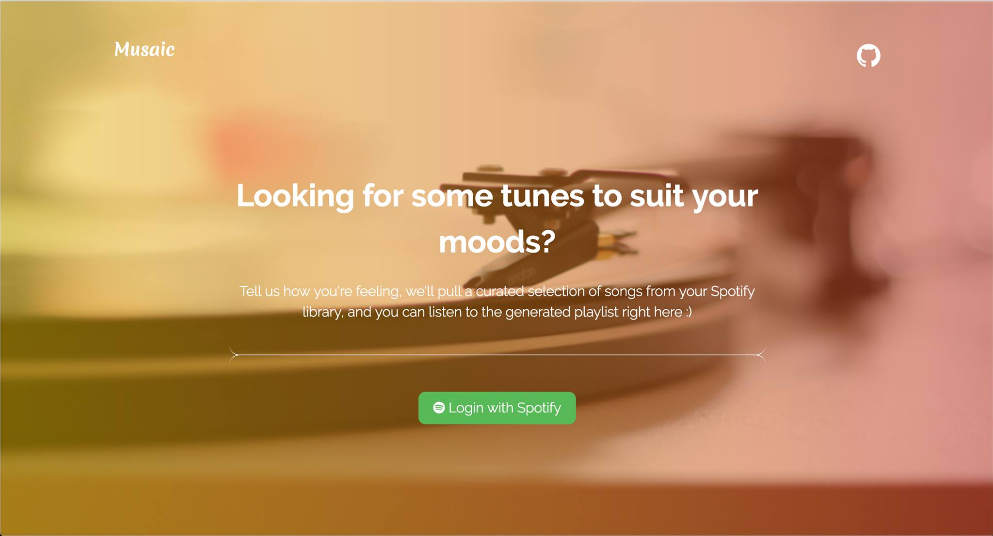Click the Musaic logo in the header
This screenshot has width=993, height=536.
144,49
